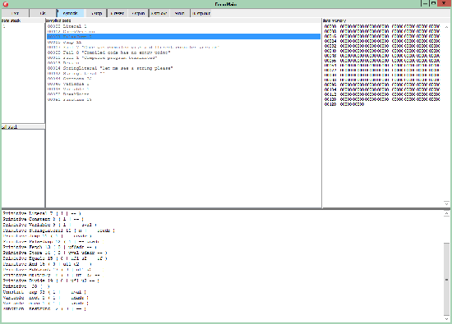Select the 'Primitive Constant 8' log line
This screenshot has width=452, height=324.
(44, 219)
